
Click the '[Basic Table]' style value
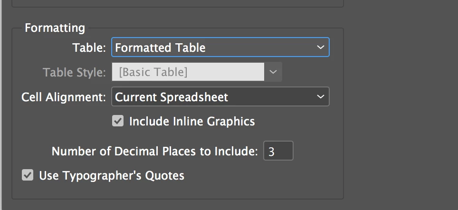[153, 72]
